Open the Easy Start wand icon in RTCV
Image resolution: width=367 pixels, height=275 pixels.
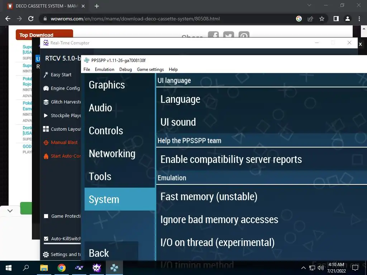click(x=46, y=74)
